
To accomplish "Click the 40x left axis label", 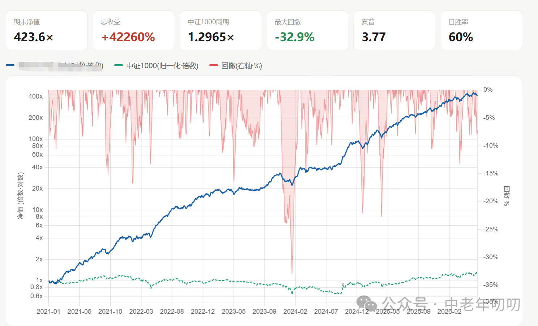I will [x=38, y=167].
